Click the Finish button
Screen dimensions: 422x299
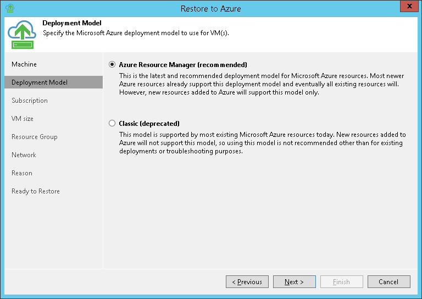341,282
